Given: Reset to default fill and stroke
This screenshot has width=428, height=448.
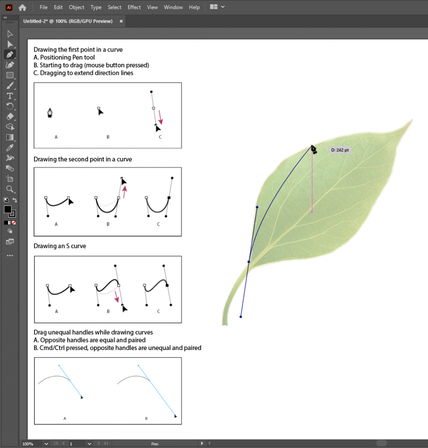Looking at the screenshot, I should pyautogui.click(x=6, y=199).
